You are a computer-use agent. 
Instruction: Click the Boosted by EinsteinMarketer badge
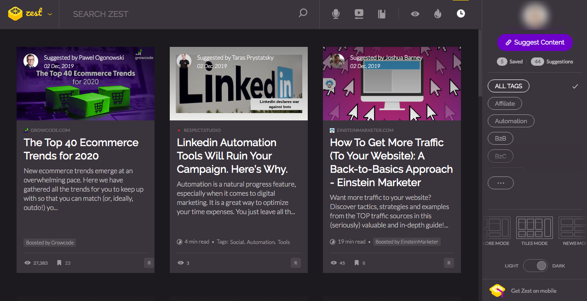pos(407,242)
